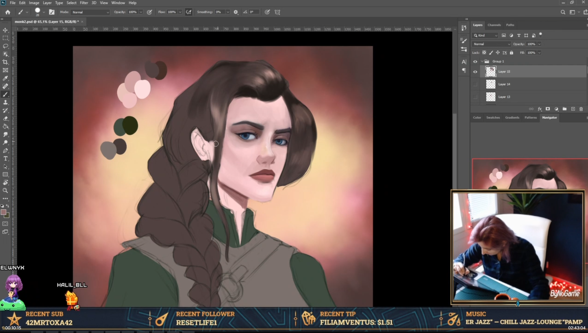
Task: Select the Eraser tool
Action: pyautogui.click(x=5, y=119)
